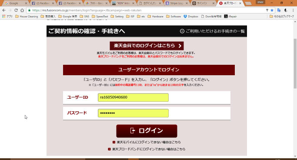Click 楽天会員でのログインはこちら button

(147, 46)
